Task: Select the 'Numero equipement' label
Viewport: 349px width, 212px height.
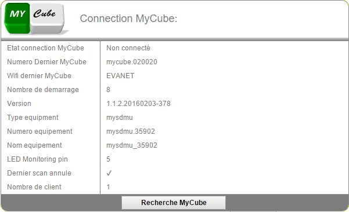Action: [39, 131]
